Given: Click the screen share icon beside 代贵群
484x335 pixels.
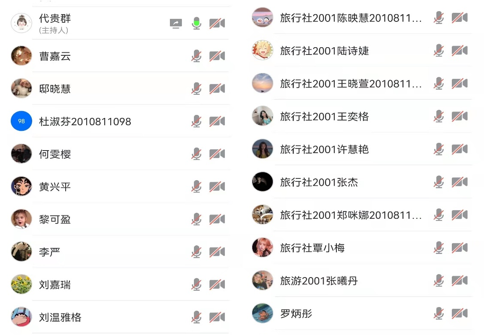Looking at the screenshot, I should click(x=175, y=24).
